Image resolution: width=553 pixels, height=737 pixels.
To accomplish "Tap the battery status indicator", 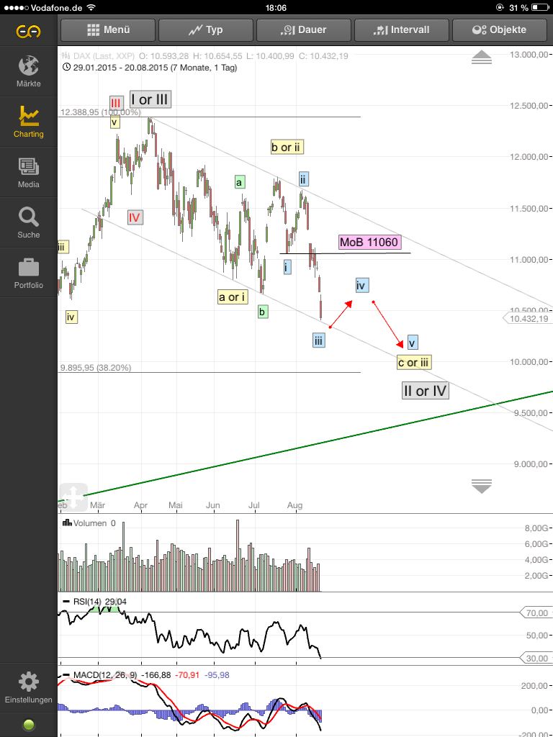I will [x=540, y=8].
